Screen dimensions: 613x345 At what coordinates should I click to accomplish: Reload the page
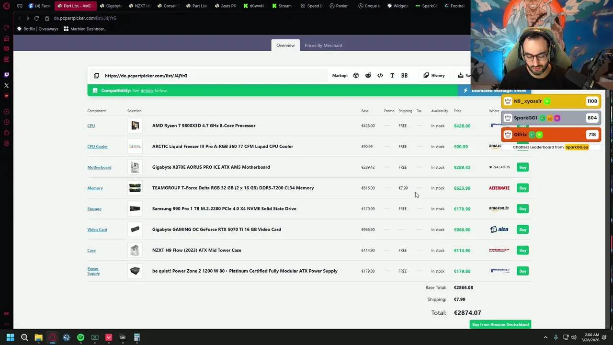point(36,18)
